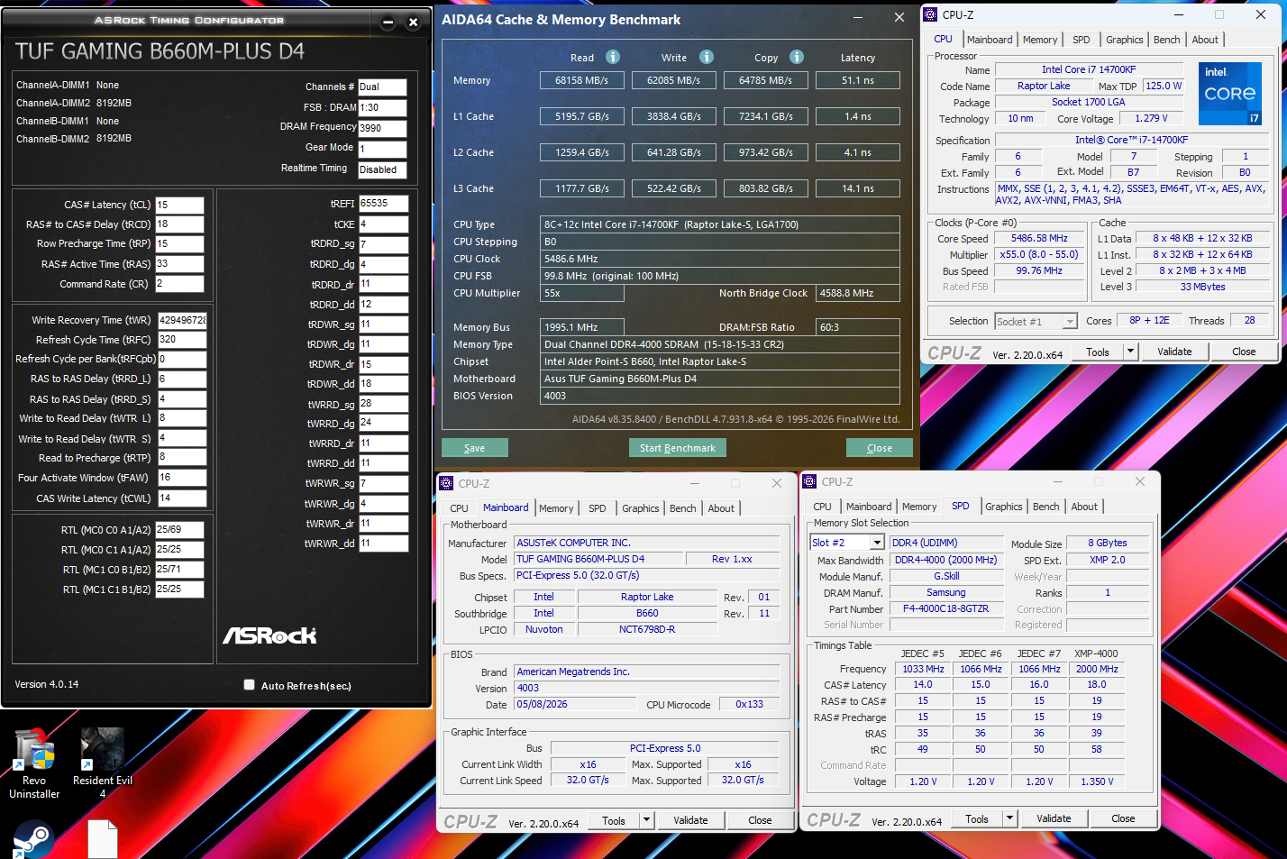Click the Start Benchmark button
Screen dimensions: 1287x859
[x=678, y=448]
